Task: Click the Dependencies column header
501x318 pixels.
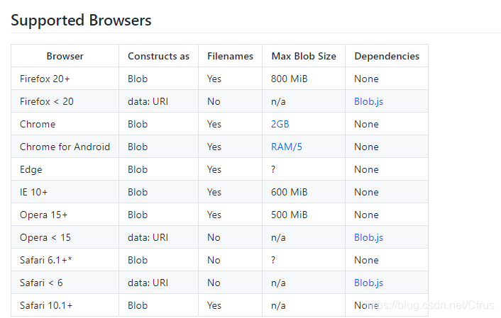Action: pos(387,56)
